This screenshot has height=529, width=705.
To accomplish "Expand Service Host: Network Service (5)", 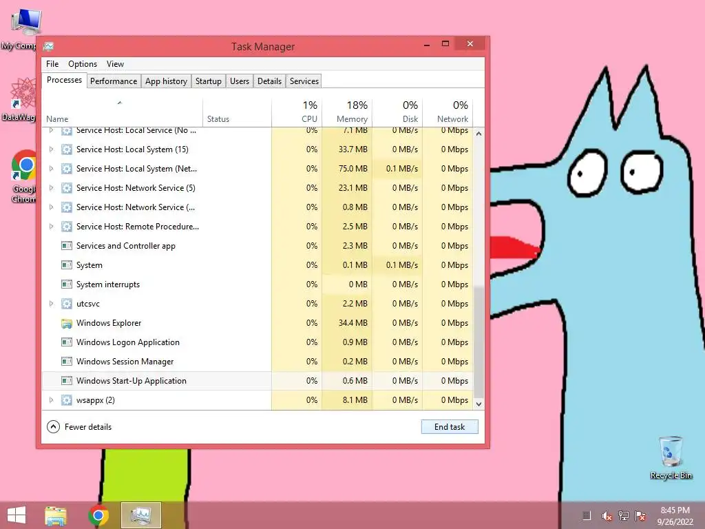I will click(x=51, y=188).
